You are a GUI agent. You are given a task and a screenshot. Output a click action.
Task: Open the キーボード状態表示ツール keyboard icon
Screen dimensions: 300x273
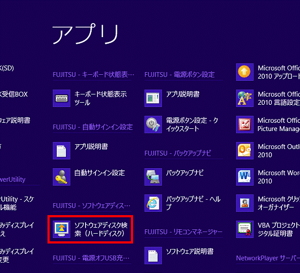pyautogui.click(x=62, y=98)
